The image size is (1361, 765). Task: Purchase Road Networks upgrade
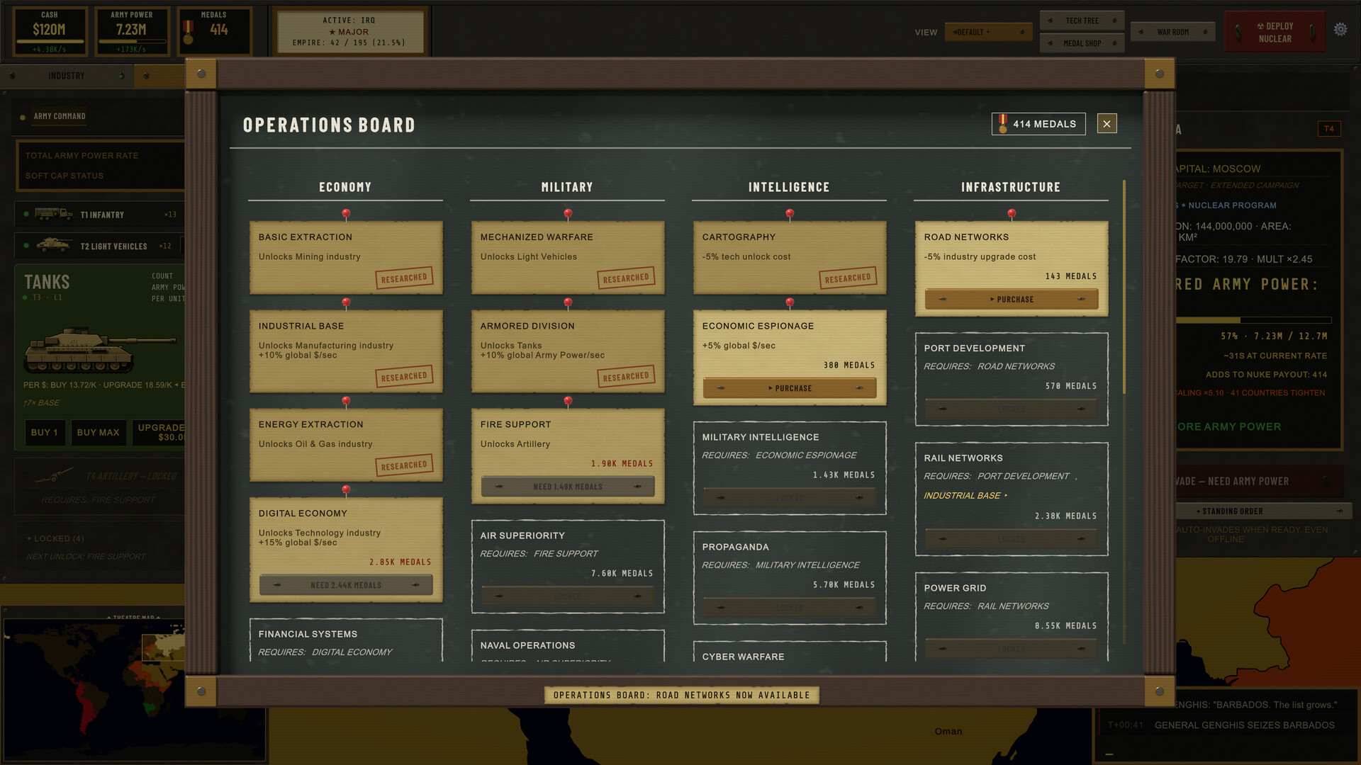click(1012, 299)
